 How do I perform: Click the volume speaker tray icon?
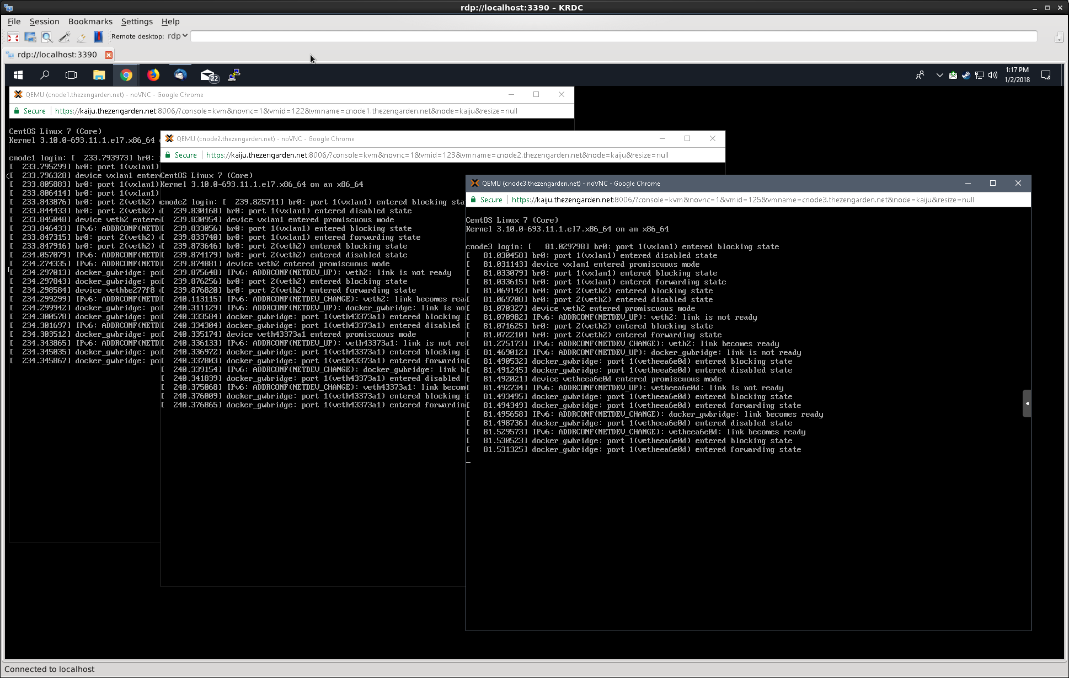(x=993, y=75)
